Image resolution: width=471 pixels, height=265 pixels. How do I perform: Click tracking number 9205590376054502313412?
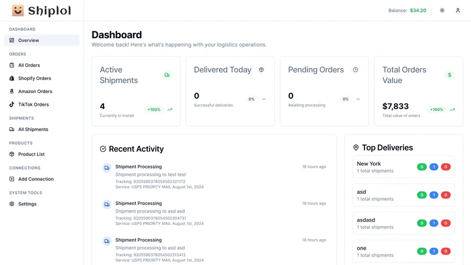coord(160,255)
